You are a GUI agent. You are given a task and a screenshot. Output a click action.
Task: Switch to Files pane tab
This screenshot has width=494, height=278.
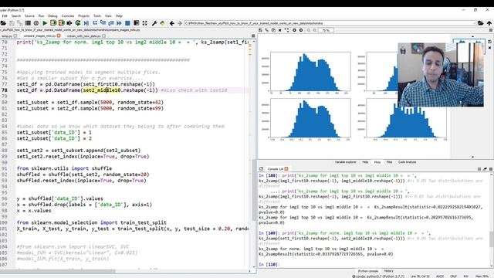point(389,162)
